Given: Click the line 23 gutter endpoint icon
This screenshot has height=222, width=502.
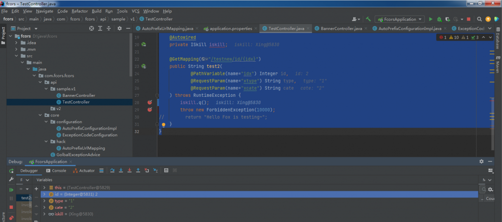Looking at the screenshot, I should 144,67.
